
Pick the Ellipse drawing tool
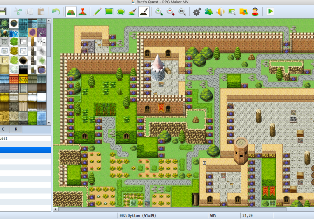click(121, 12)
